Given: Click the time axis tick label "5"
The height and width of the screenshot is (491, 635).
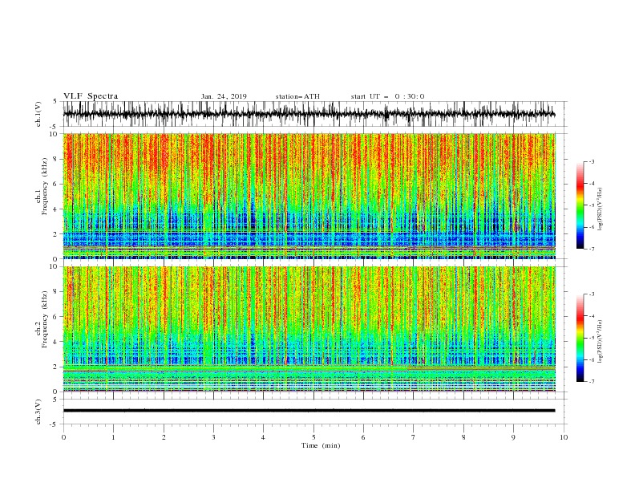Looking at the screenshot, I should click(x=313, y=437).
